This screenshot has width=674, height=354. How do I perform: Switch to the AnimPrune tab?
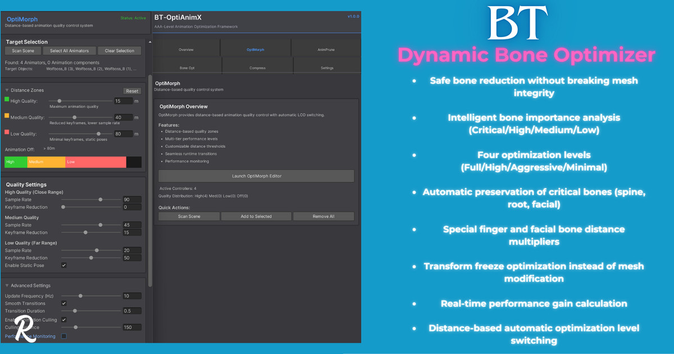tap(326, 49)
